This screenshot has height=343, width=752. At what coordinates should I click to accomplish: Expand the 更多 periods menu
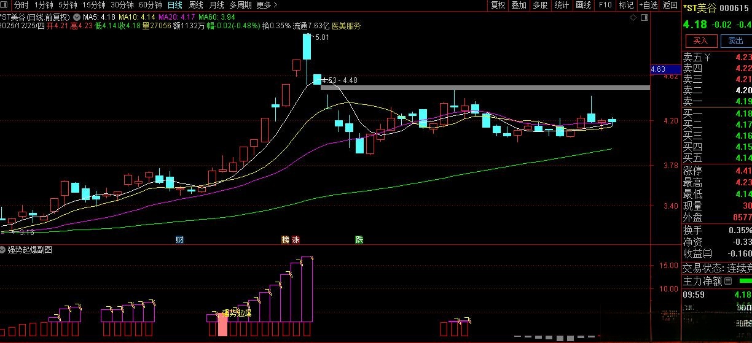[267, 5]
